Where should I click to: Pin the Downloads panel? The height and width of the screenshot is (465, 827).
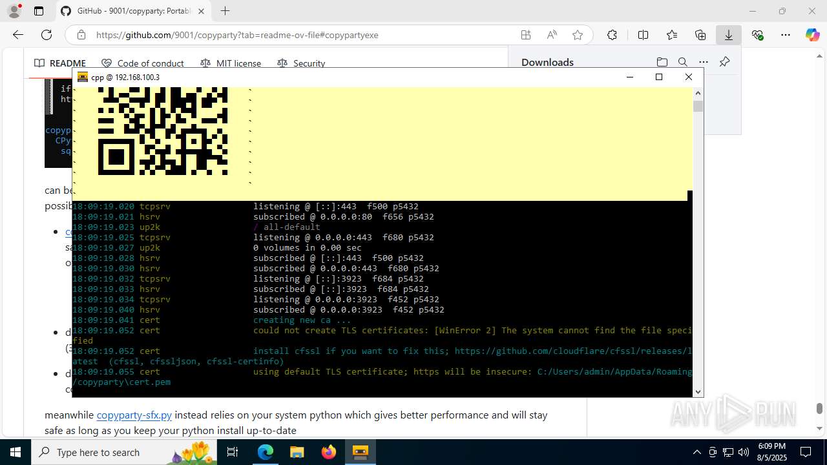tap(724, 62)
